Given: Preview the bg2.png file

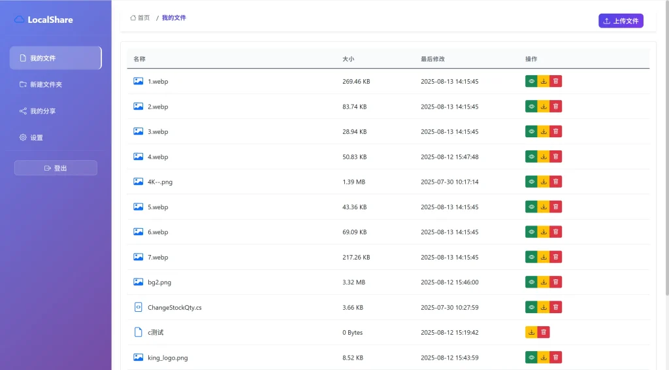Looking at the screenshot, I should [531, 282].
